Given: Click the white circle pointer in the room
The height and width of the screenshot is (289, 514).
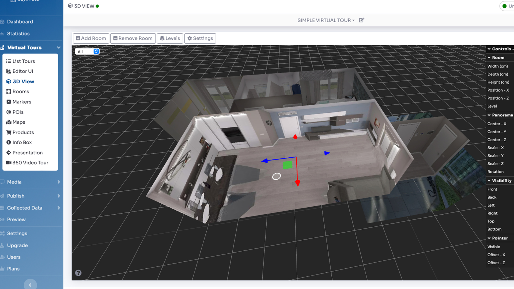Looking at the screenshot, I should (276, 176).
